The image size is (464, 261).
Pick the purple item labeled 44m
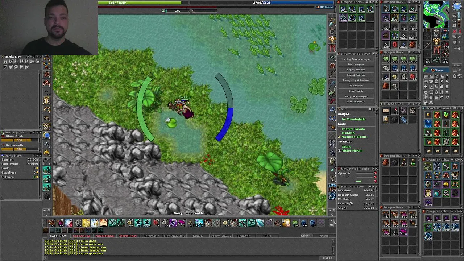[x=343, y=17]
